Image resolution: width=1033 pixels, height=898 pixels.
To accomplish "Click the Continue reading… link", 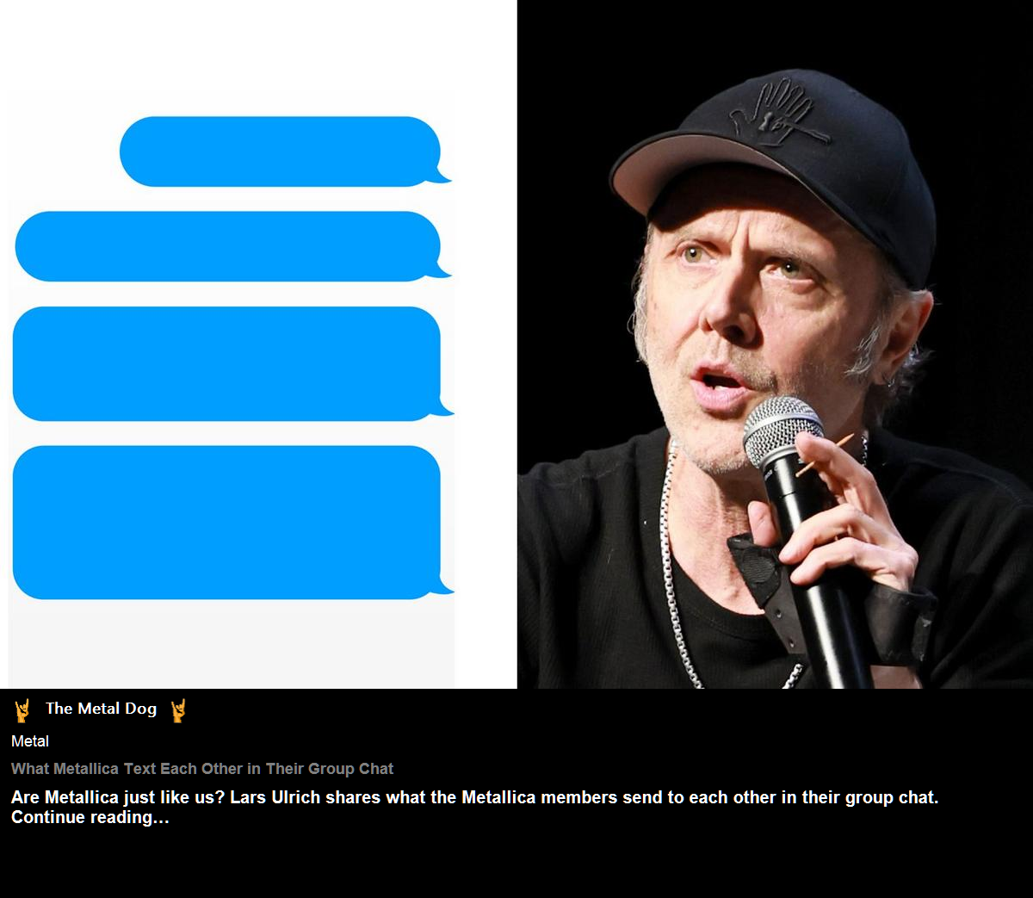I will (90, 817).
